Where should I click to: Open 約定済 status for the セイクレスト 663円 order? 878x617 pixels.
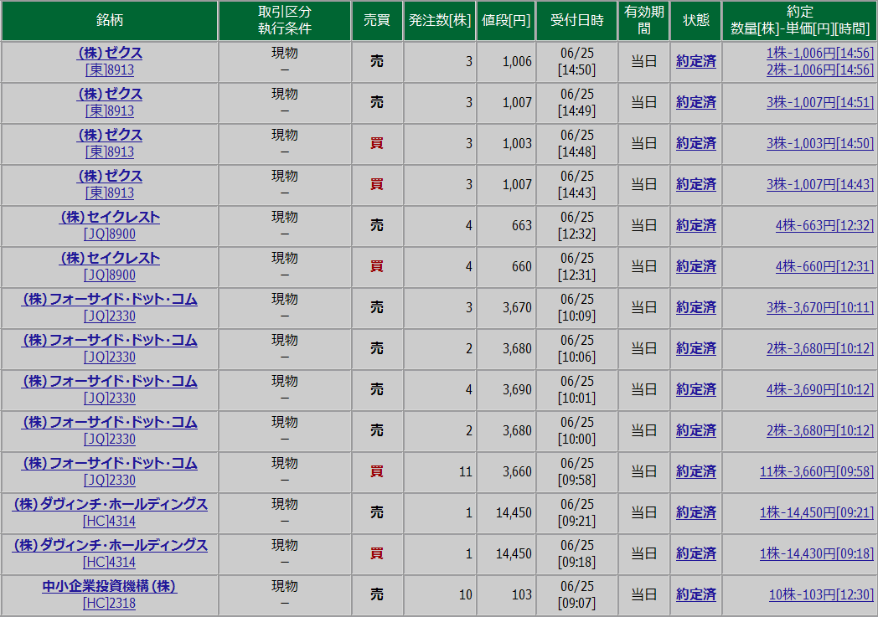(696, 225)
